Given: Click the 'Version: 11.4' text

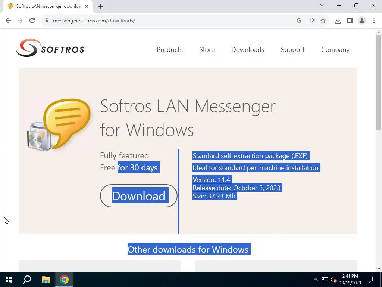Looking at the screenshot, I should point(212,180).
